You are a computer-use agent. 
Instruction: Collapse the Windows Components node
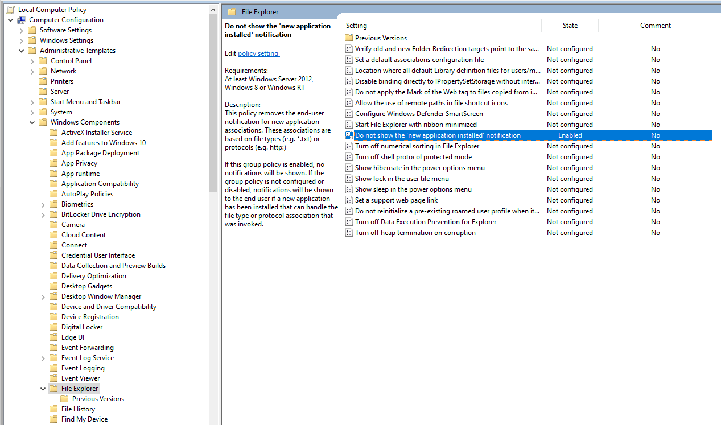32,122
